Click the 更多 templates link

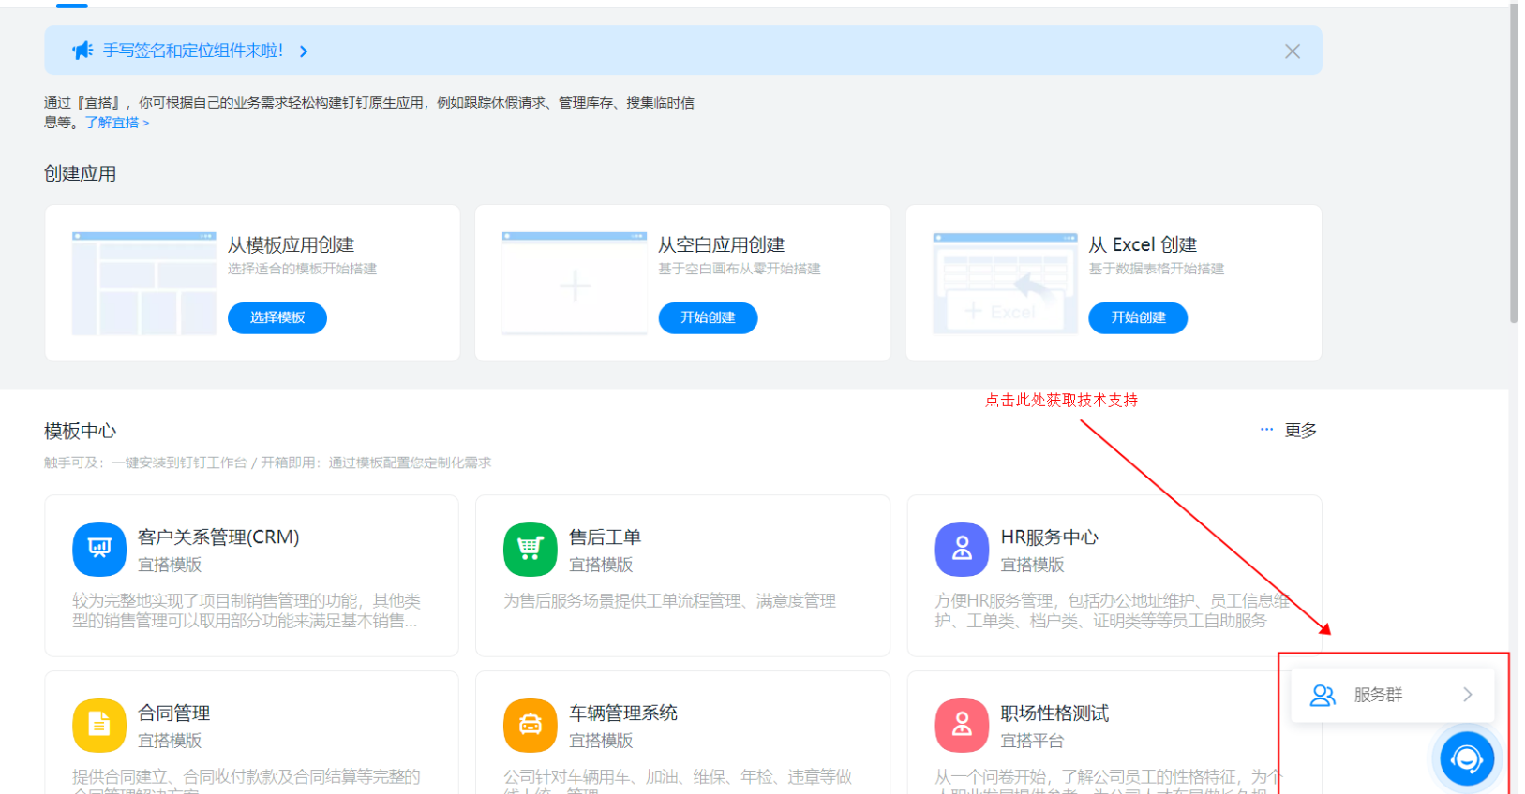[x=1300, y=431]
